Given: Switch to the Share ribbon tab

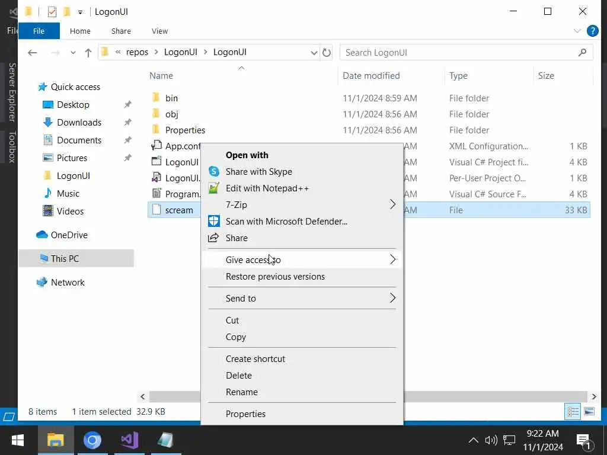Looking at the screenshot, I should 121,31.
